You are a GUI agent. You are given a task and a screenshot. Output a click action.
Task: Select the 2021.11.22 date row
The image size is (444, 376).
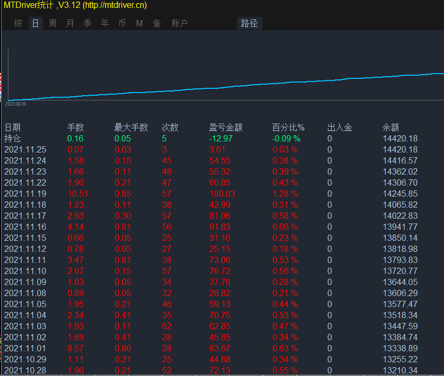[x=25, y=183]
